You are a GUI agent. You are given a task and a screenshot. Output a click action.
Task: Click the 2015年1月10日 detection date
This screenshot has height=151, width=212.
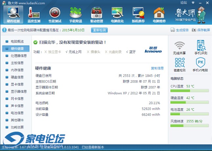click(x=73, y=30)
